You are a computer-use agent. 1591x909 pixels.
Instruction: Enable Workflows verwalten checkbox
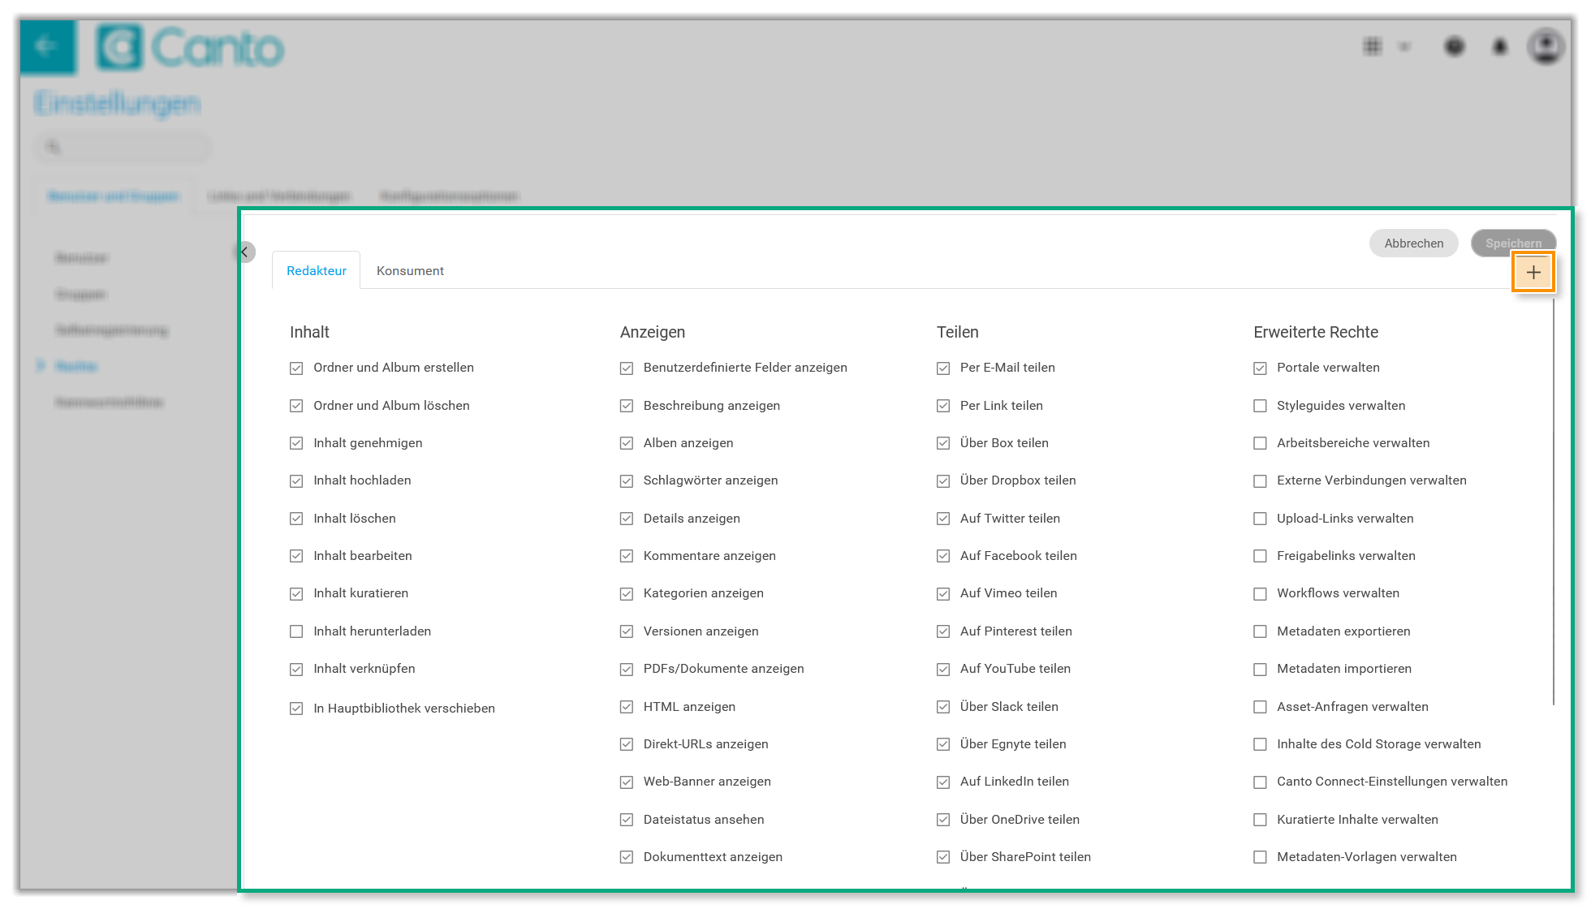click(x=1260, y=593)
